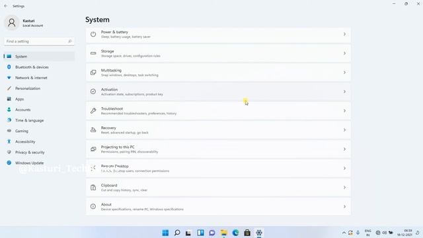423x238 pixels.
Task: Select System in the sidebar
Action: [x=40, y=56]
